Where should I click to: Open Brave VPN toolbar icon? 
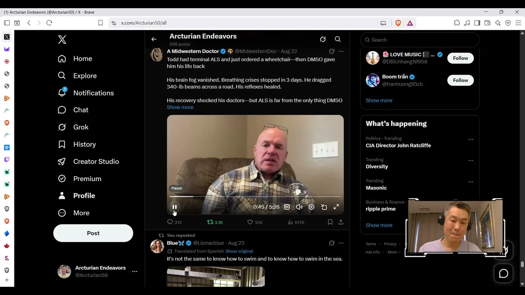tap(508, 23)
